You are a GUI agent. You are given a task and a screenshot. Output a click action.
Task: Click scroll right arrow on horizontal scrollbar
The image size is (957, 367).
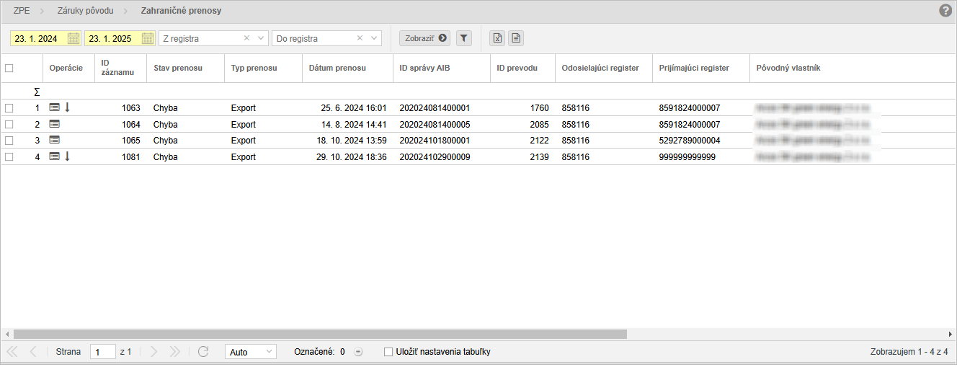pyautogui.click(x=951, y=335)
